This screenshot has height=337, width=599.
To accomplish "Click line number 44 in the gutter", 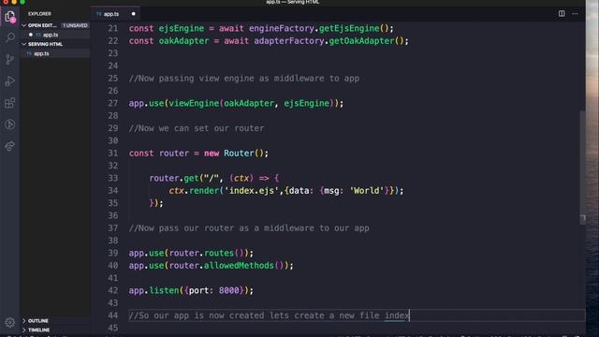I will click(x=112, y=315).
